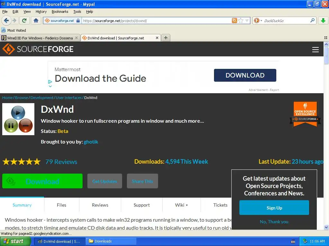Click the Windows start button
This screenshot has width=329, height=246.
15,241
